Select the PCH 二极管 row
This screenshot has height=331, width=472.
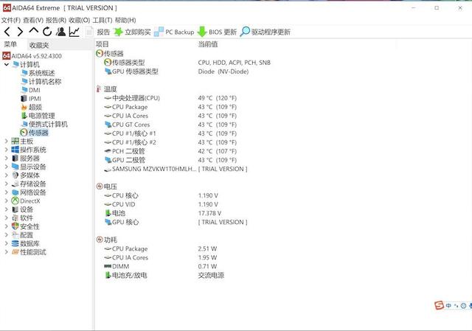(x=170, y=151)
